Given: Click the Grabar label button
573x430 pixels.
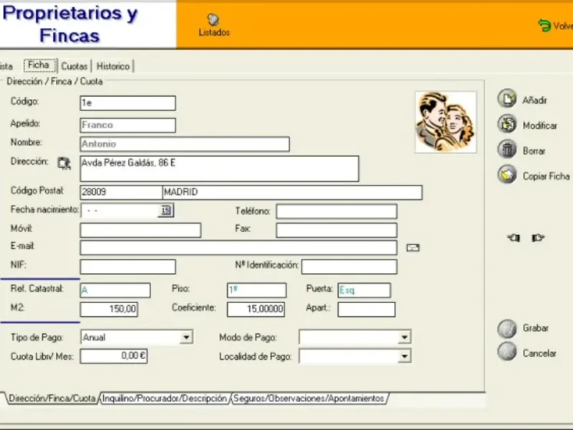Looking at the screenshot, I should [x=535, y=328].
